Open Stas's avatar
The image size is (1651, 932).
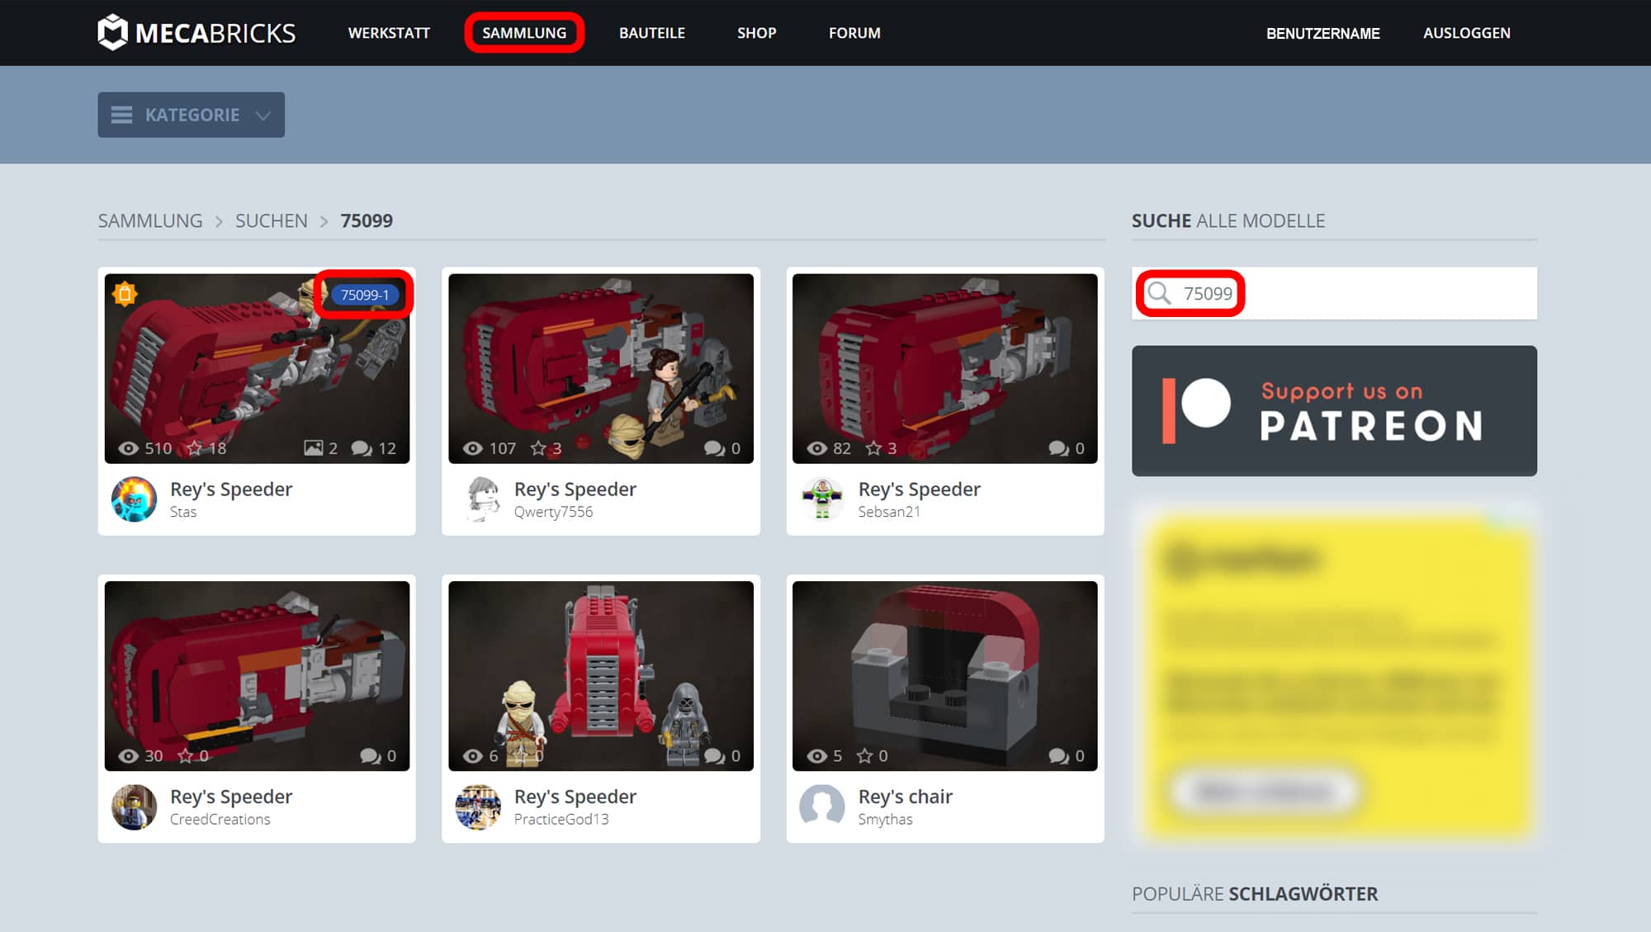pos(134,499)
